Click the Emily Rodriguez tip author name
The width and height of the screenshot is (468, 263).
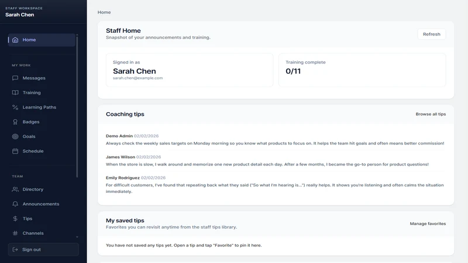(x=123, y=178)
